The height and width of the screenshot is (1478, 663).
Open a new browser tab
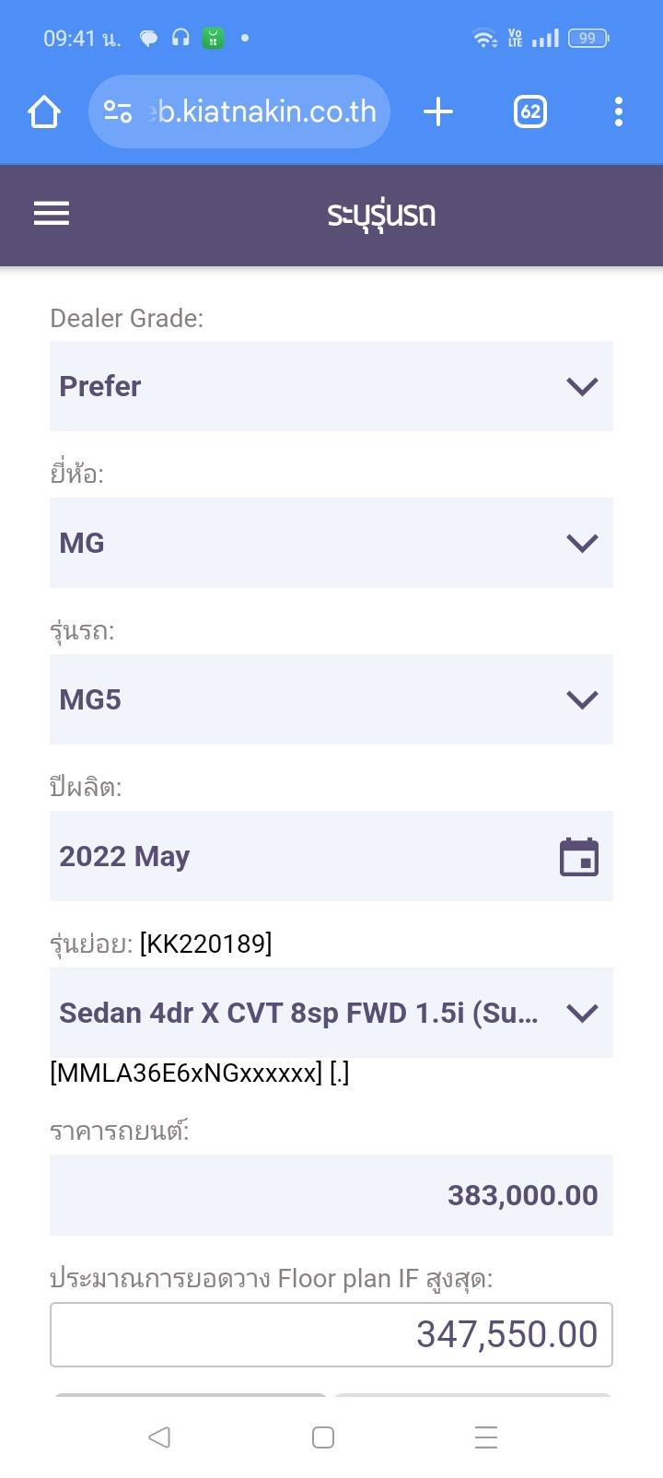(438, 112)
